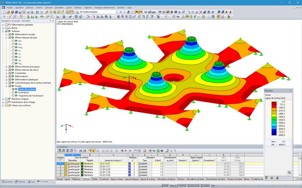Click the Lignes de contour cell in row 1
The width and height of the screenshot is (302, 188).
pyautogui.click(x=113, y=163)
